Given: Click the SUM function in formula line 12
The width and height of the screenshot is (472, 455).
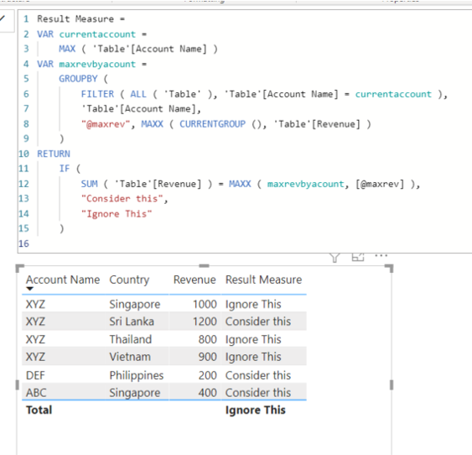Looking at the screenshot, I should click(89, 184).
